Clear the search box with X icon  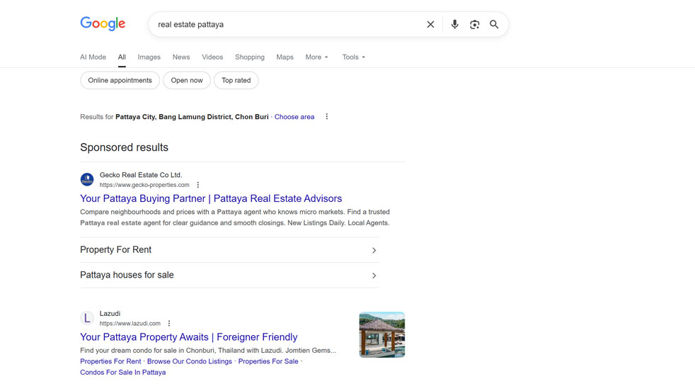click(x=430, y=25)
